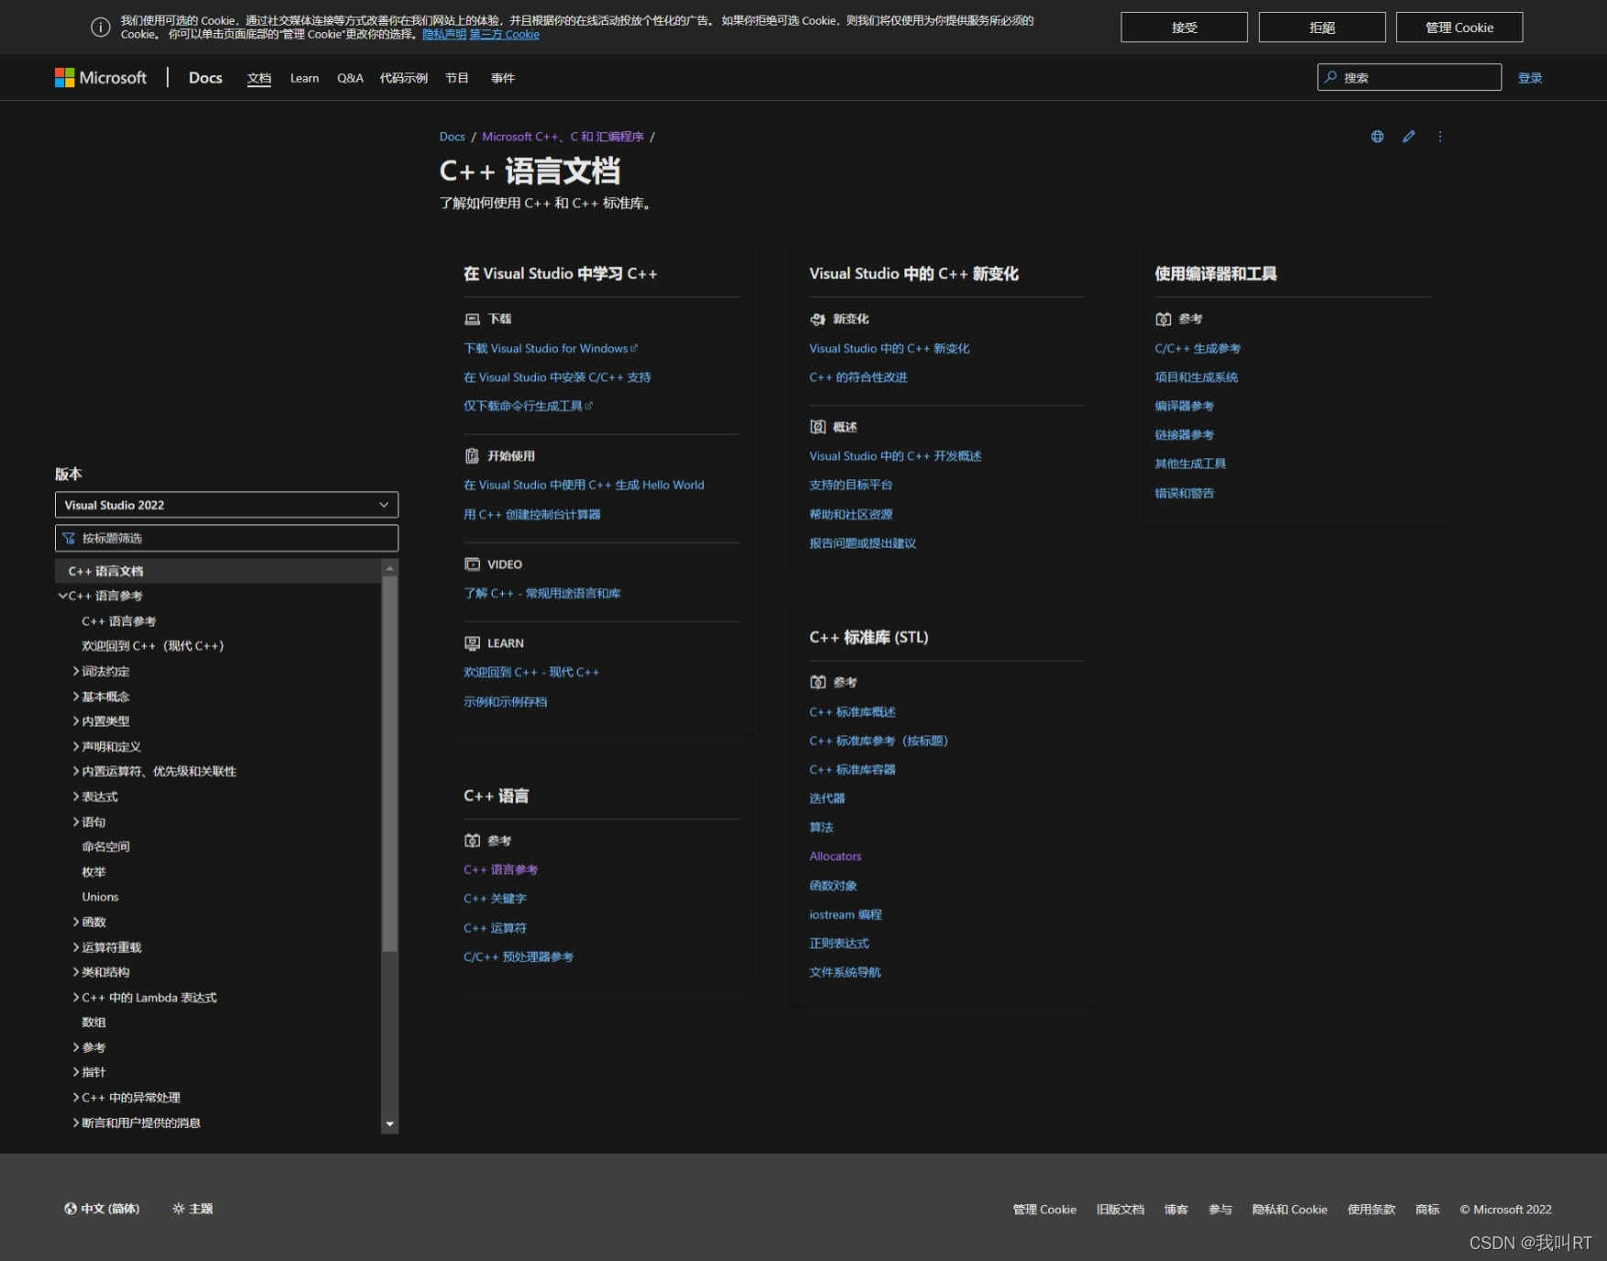Click the LEARN section icon
This screenshot has width=1607, height=1261.
tap(472, 643)
